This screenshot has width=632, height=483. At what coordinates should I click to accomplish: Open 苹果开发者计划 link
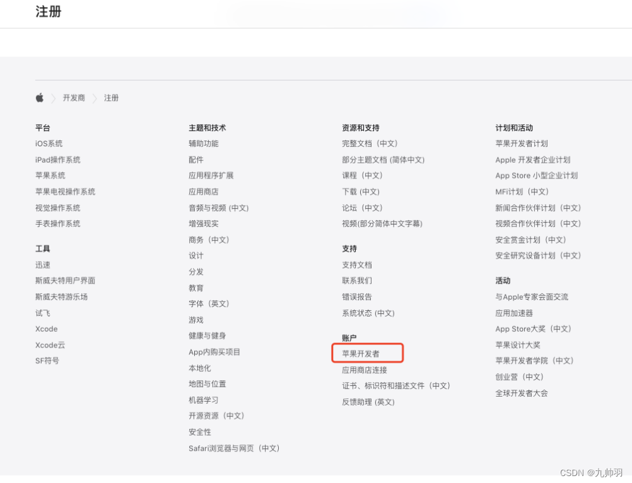pos(522,144)
